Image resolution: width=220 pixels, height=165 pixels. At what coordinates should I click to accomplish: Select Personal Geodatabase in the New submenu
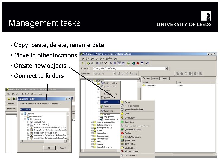(137, 110)
